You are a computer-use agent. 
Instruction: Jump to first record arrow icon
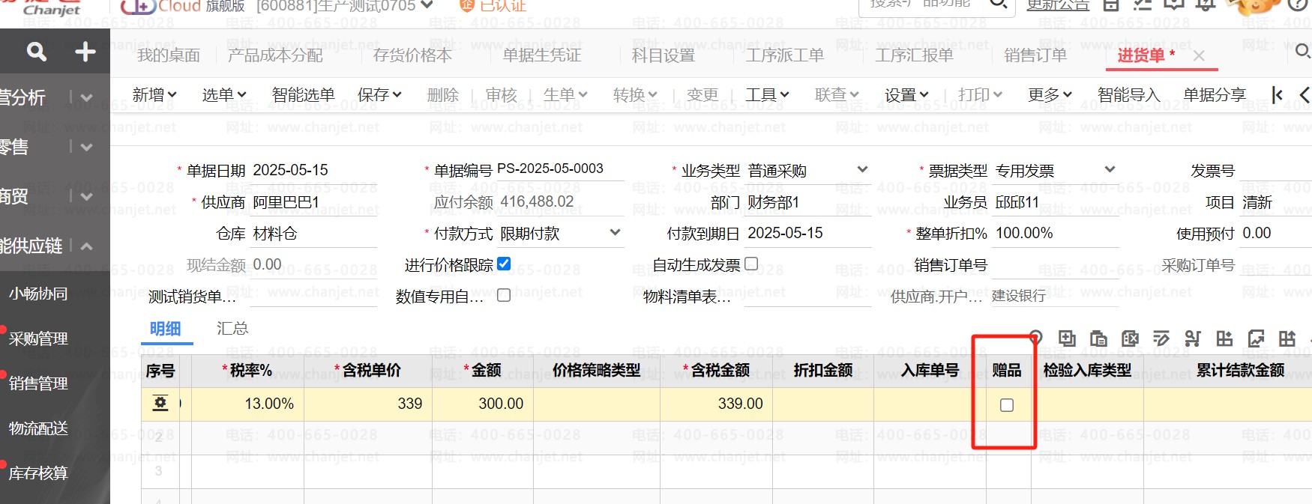coord(1278,95)
